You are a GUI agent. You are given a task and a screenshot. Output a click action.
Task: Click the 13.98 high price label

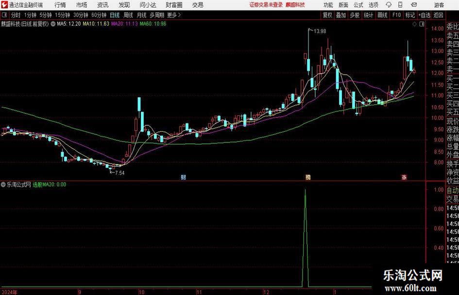click(x=320, y=31)
